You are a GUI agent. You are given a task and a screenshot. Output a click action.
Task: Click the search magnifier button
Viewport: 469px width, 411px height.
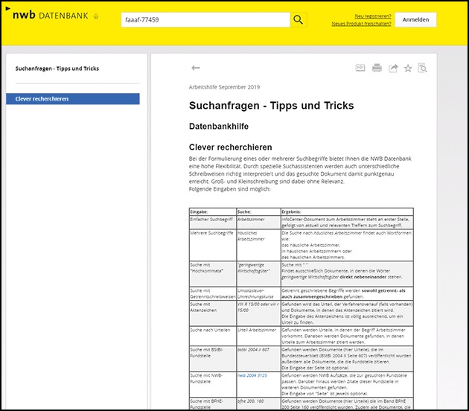point(298,20)
